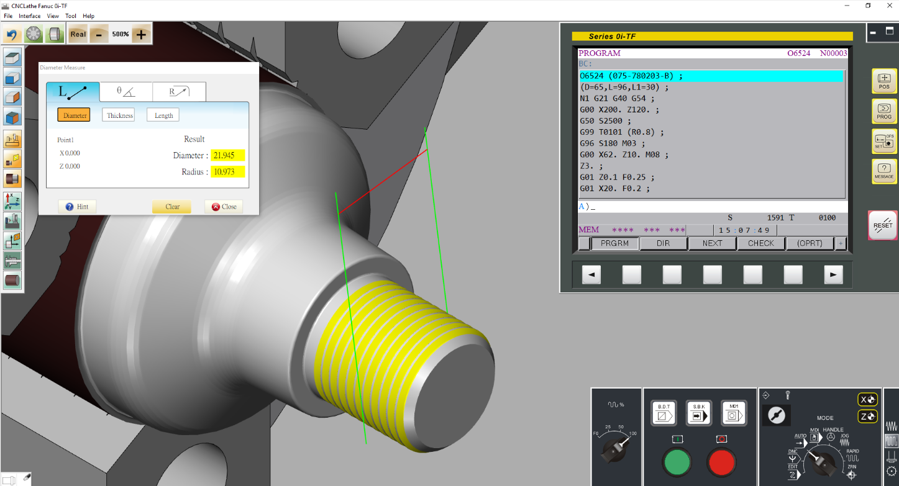Switch to the angle measurement tab
The image size is (899, 486).
pyautogui.click(x=126, y=92)
